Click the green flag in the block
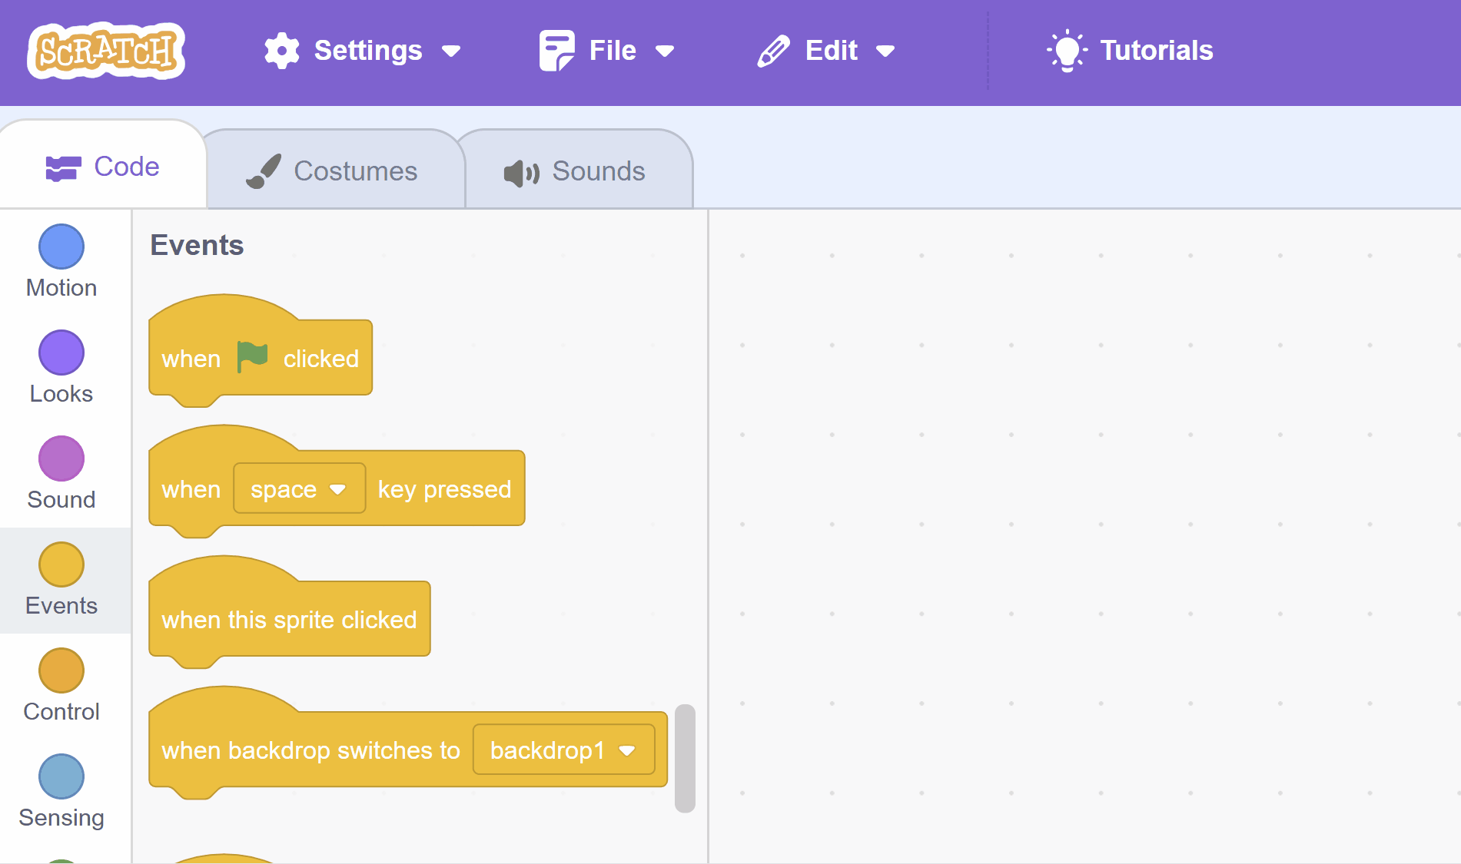 pyautogui.click(x=252, y=357)
